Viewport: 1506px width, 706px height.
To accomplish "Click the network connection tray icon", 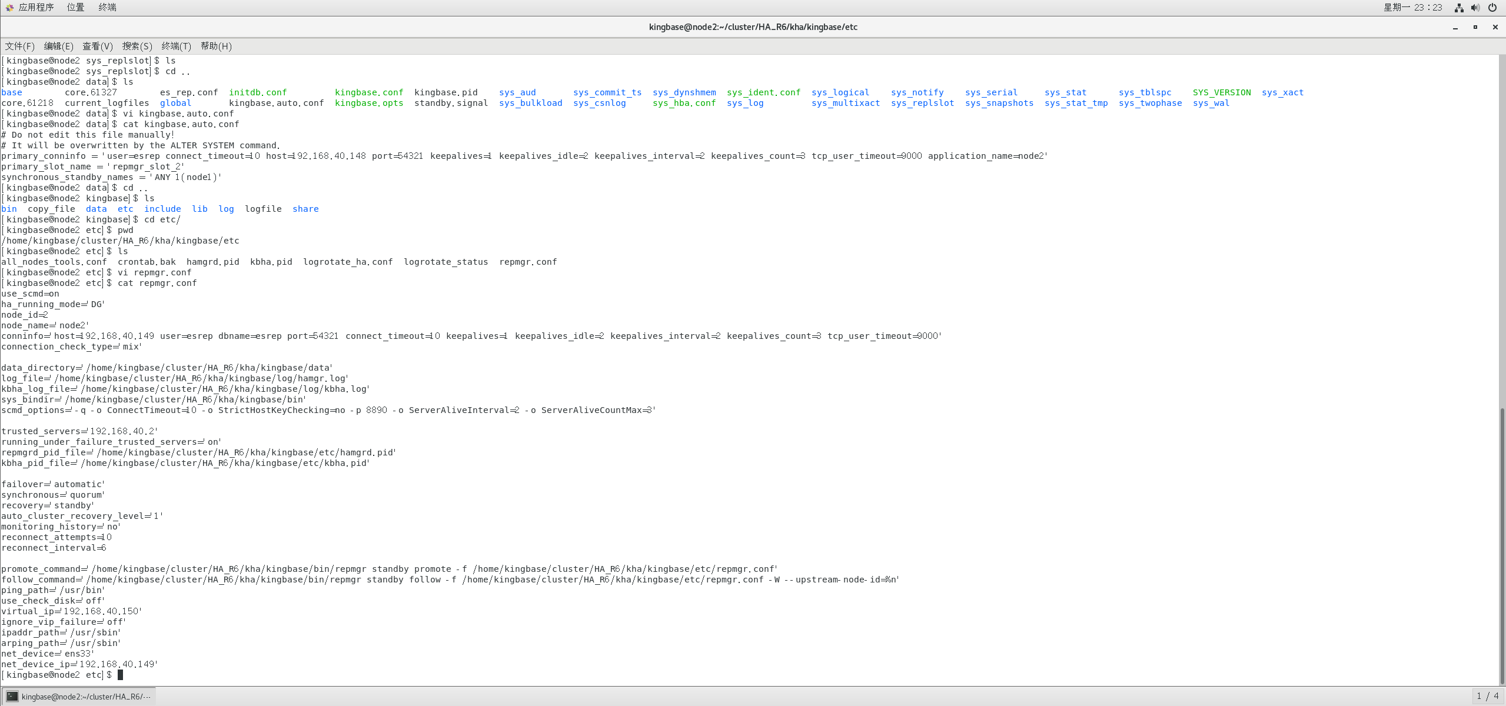I will (1459, 8).
